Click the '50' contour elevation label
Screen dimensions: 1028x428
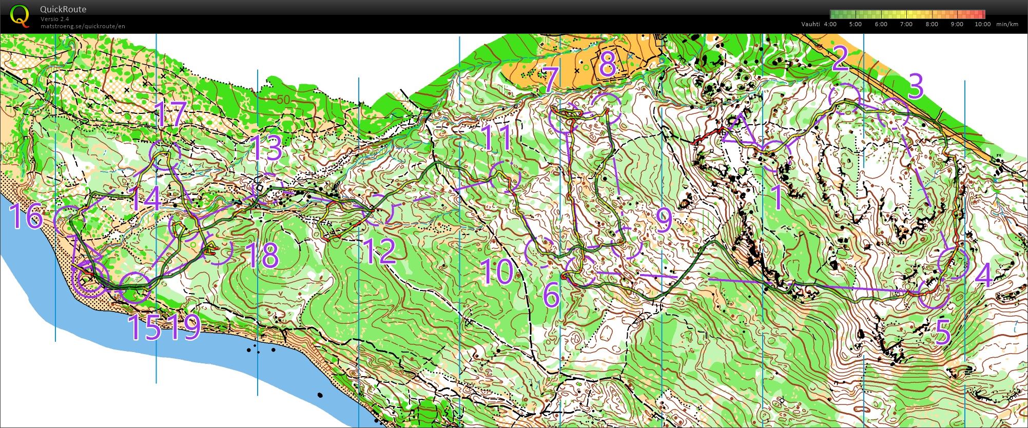[283, 100]
